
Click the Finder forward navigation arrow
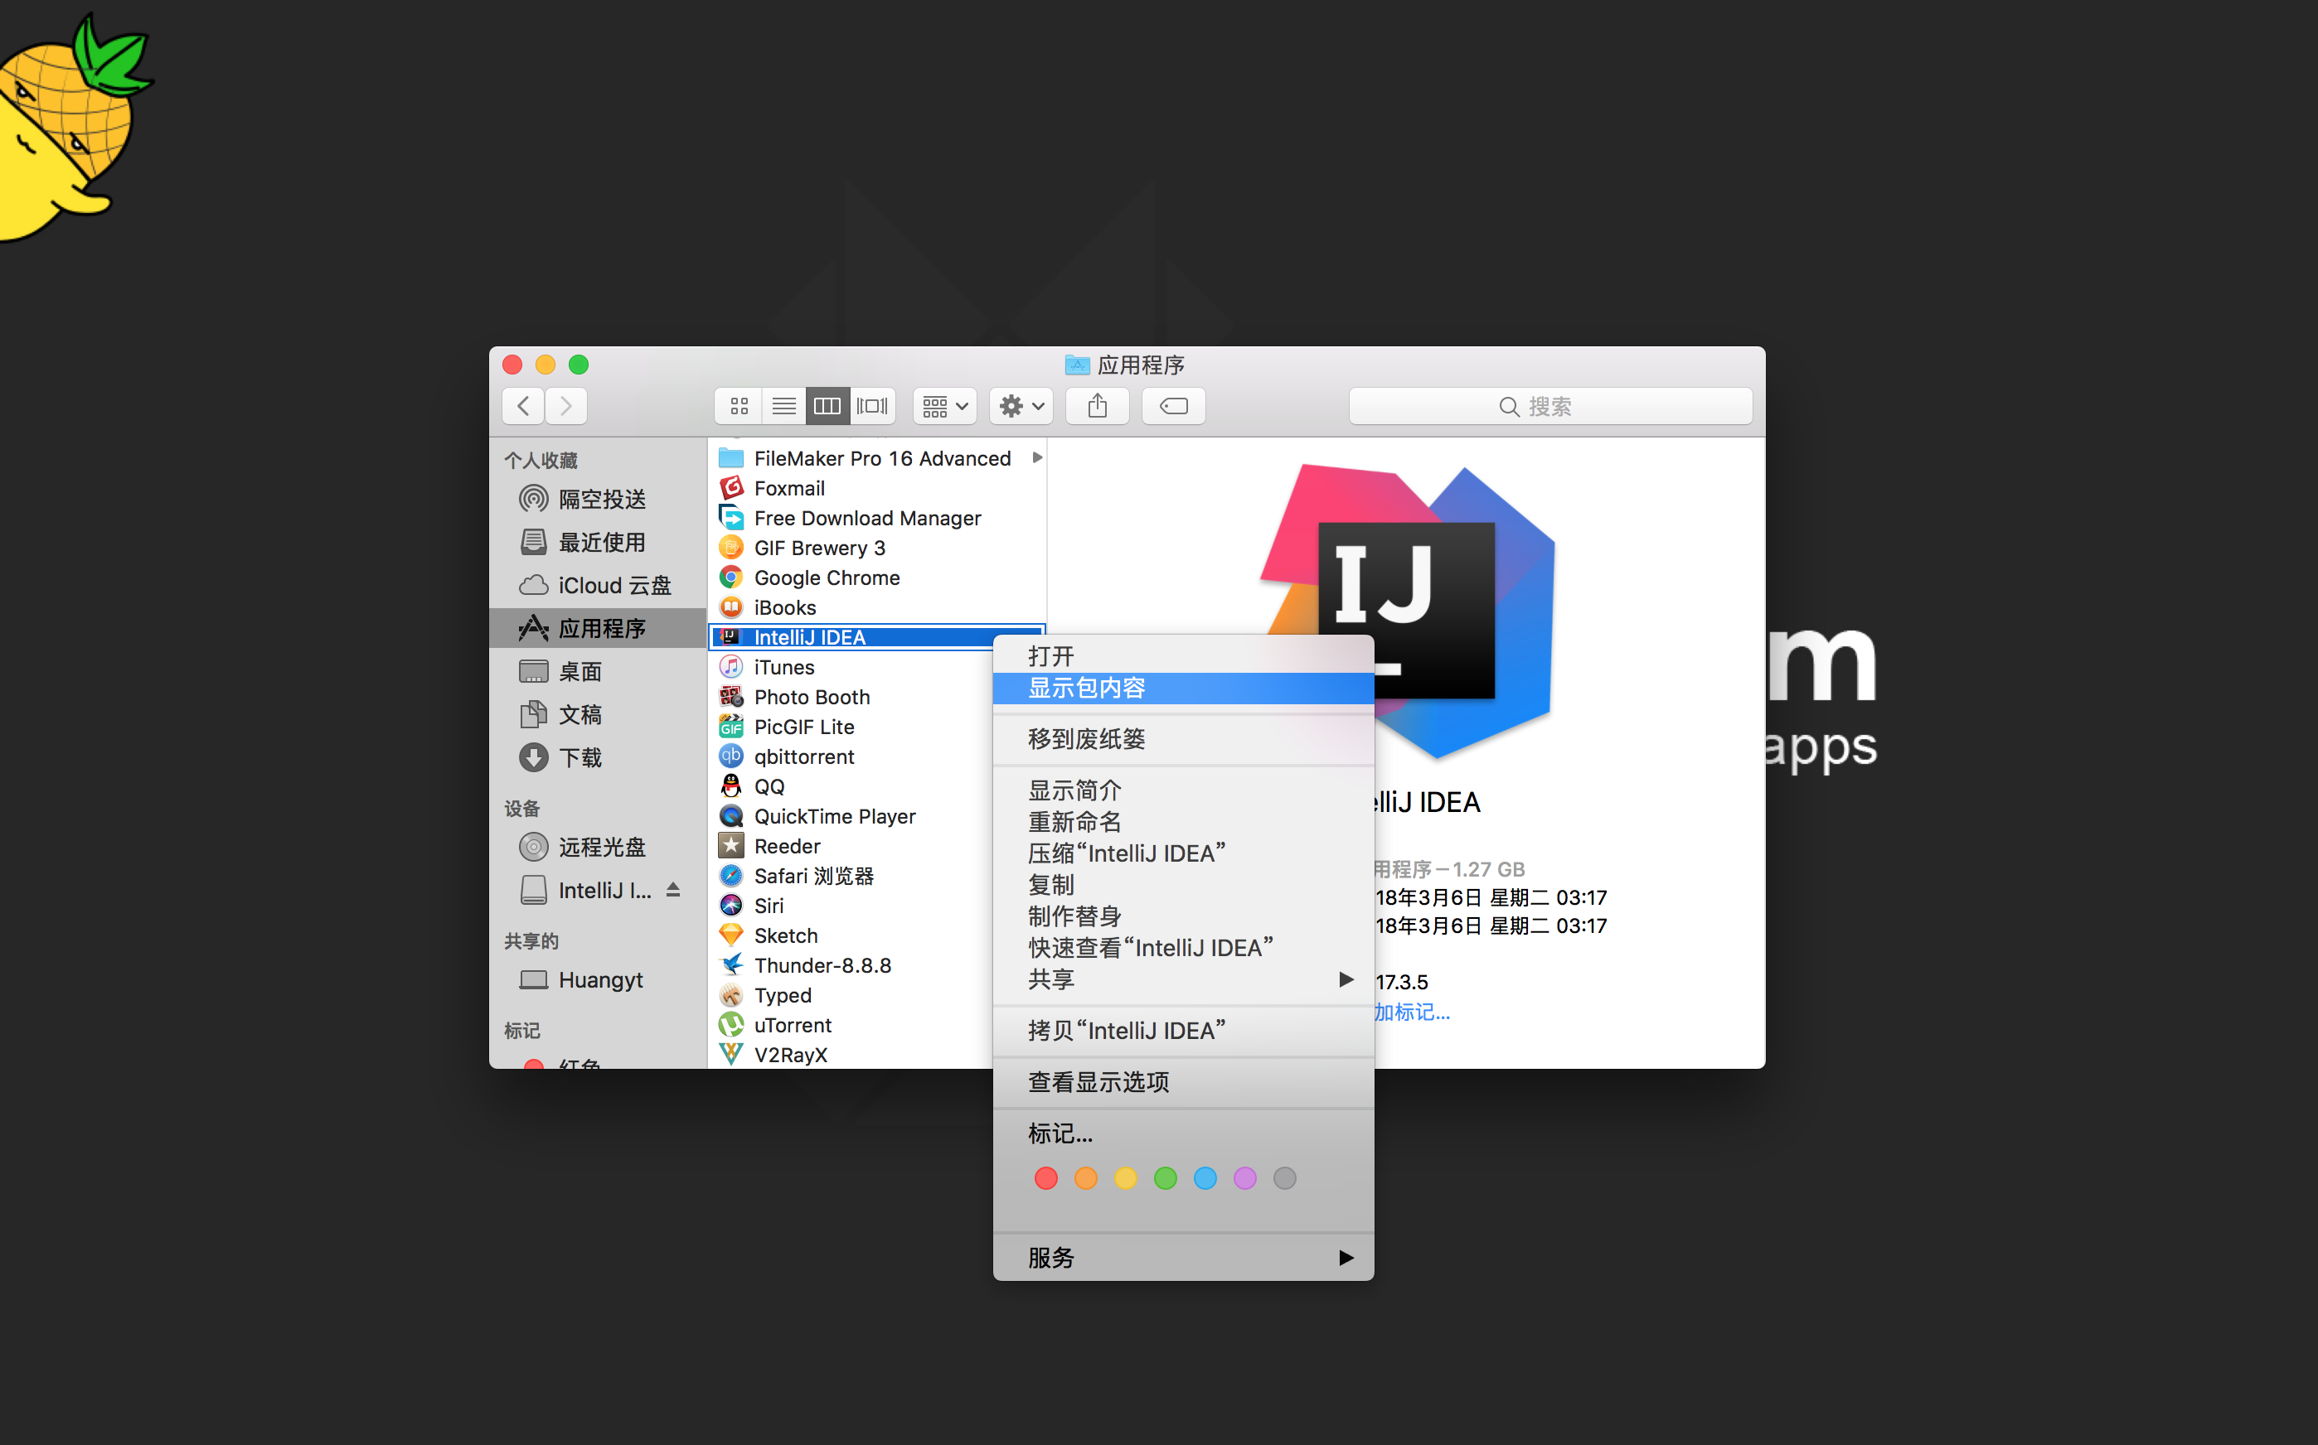[x=566, y=406]
